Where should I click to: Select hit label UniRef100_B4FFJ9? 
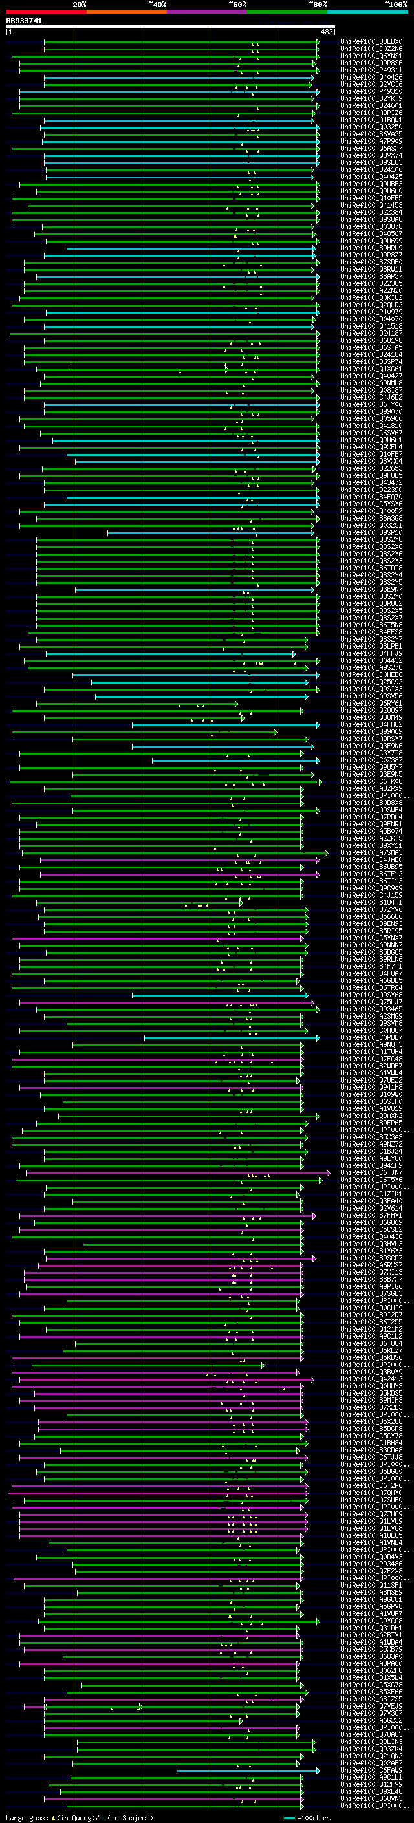coord(371,653)
